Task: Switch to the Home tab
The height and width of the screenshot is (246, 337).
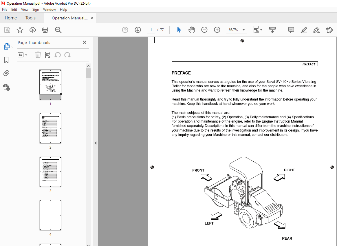Action: (11, 18)
